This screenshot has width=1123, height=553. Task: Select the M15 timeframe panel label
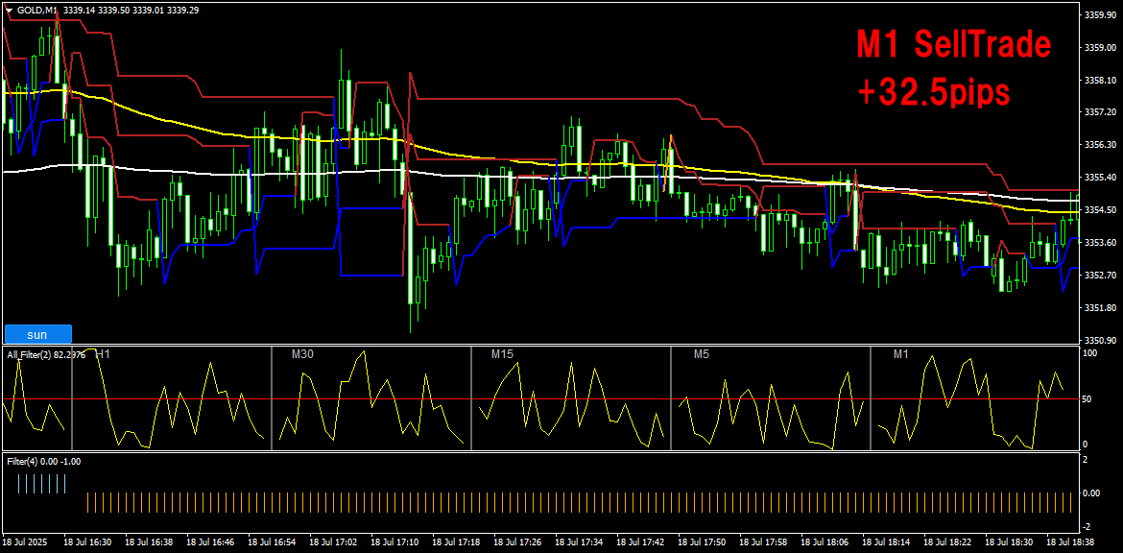pos(503,354)
